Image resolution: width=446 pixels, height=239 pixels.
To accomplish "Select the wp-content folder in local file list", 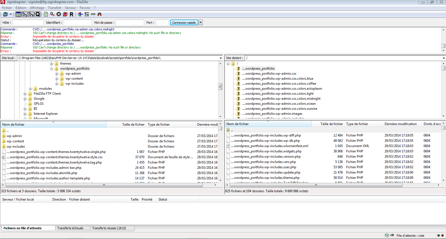I will pyautogui.click(x=15, y=141).
